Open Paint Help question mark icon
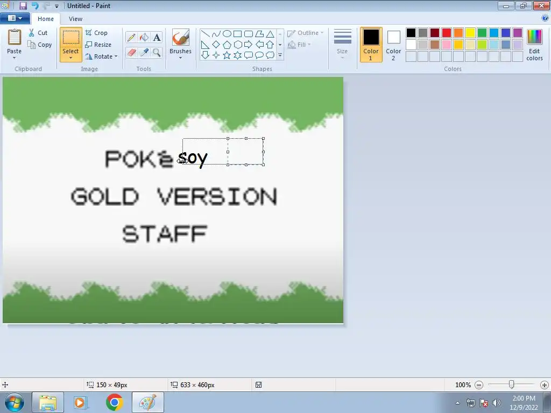551x413 pixels. (545, 18)
